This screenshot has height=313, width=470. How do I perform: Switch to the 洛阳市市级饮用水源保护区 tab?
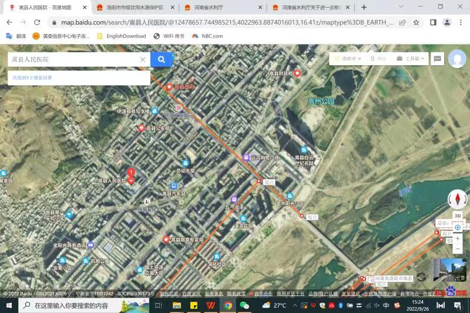click(134, 7)
